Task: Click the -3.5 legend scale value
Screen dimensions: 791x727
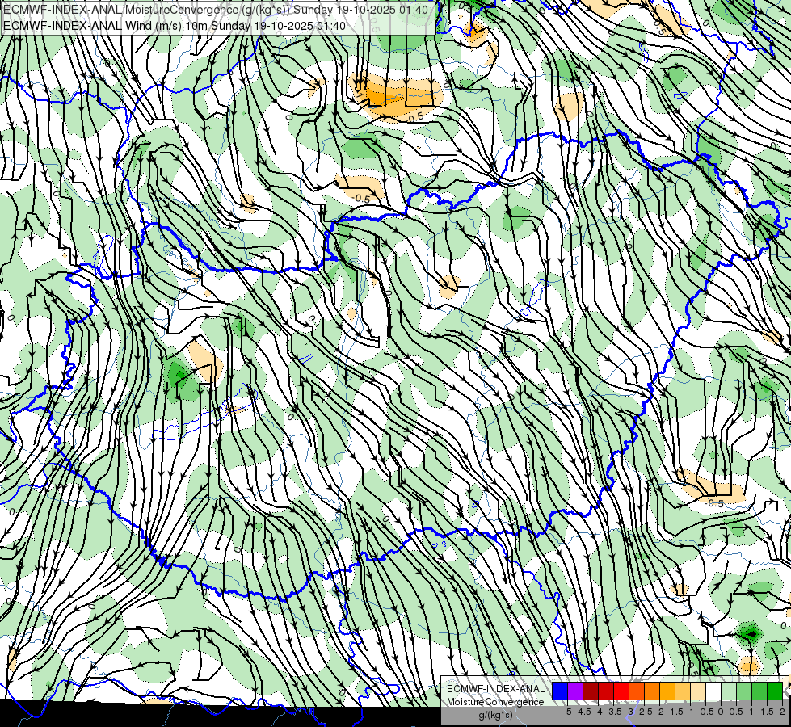Action: point(613,712)
